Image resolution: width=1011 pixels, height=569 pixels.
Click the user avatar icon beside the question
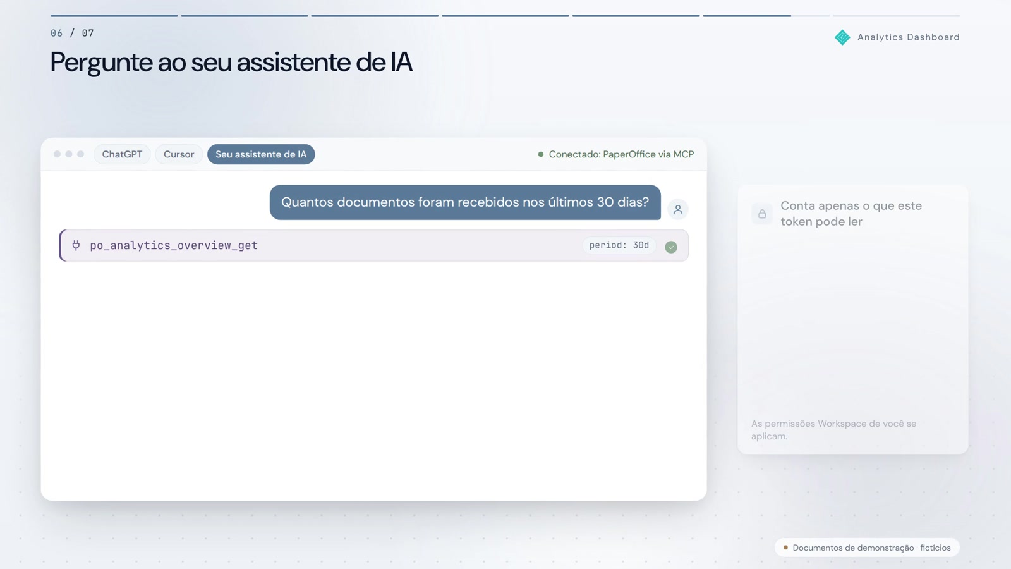click(677, 209)
